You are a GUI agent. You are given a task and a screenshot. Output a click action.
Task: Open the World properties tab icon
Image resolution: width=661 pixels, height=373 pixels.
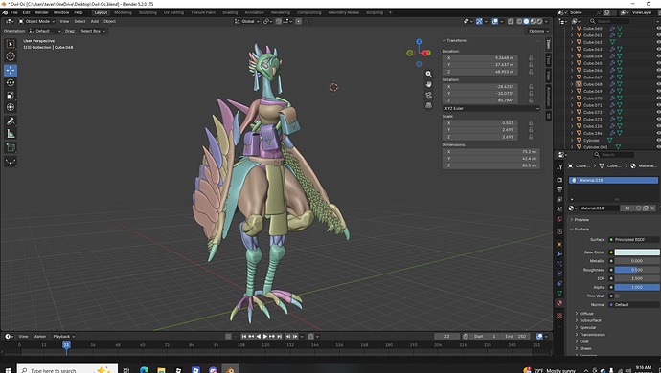point(559,219)
